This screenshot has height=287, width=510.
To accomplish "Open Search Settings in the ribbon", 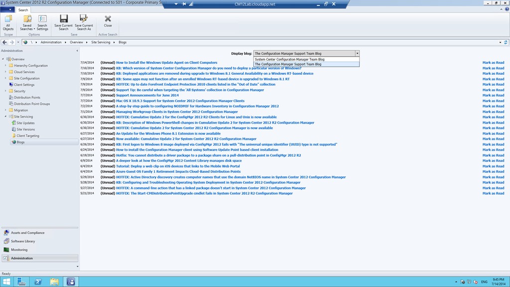I will (42, 21).
